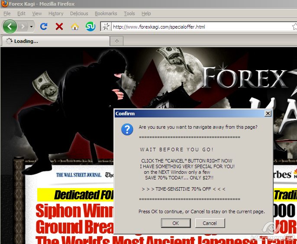This screenshot has width=297, height=244.
Task: Click the blue question mark dialog icon
Action: [127, 129]
